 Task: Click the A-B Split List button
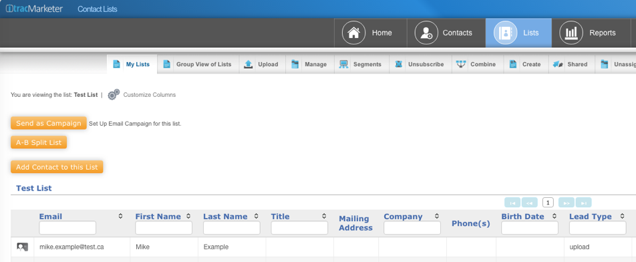pyautogui.click(x=39, y=142)
